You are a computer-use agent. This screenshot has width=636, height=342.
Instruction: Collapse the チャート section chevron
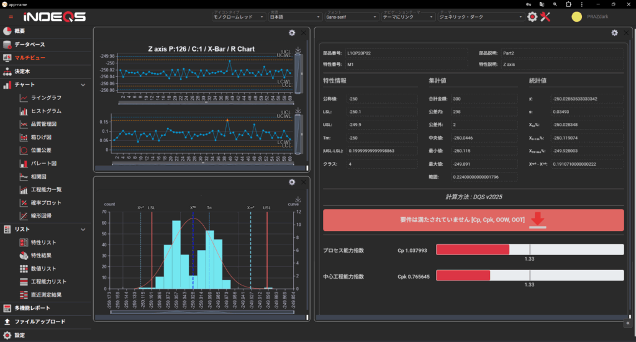83,84
